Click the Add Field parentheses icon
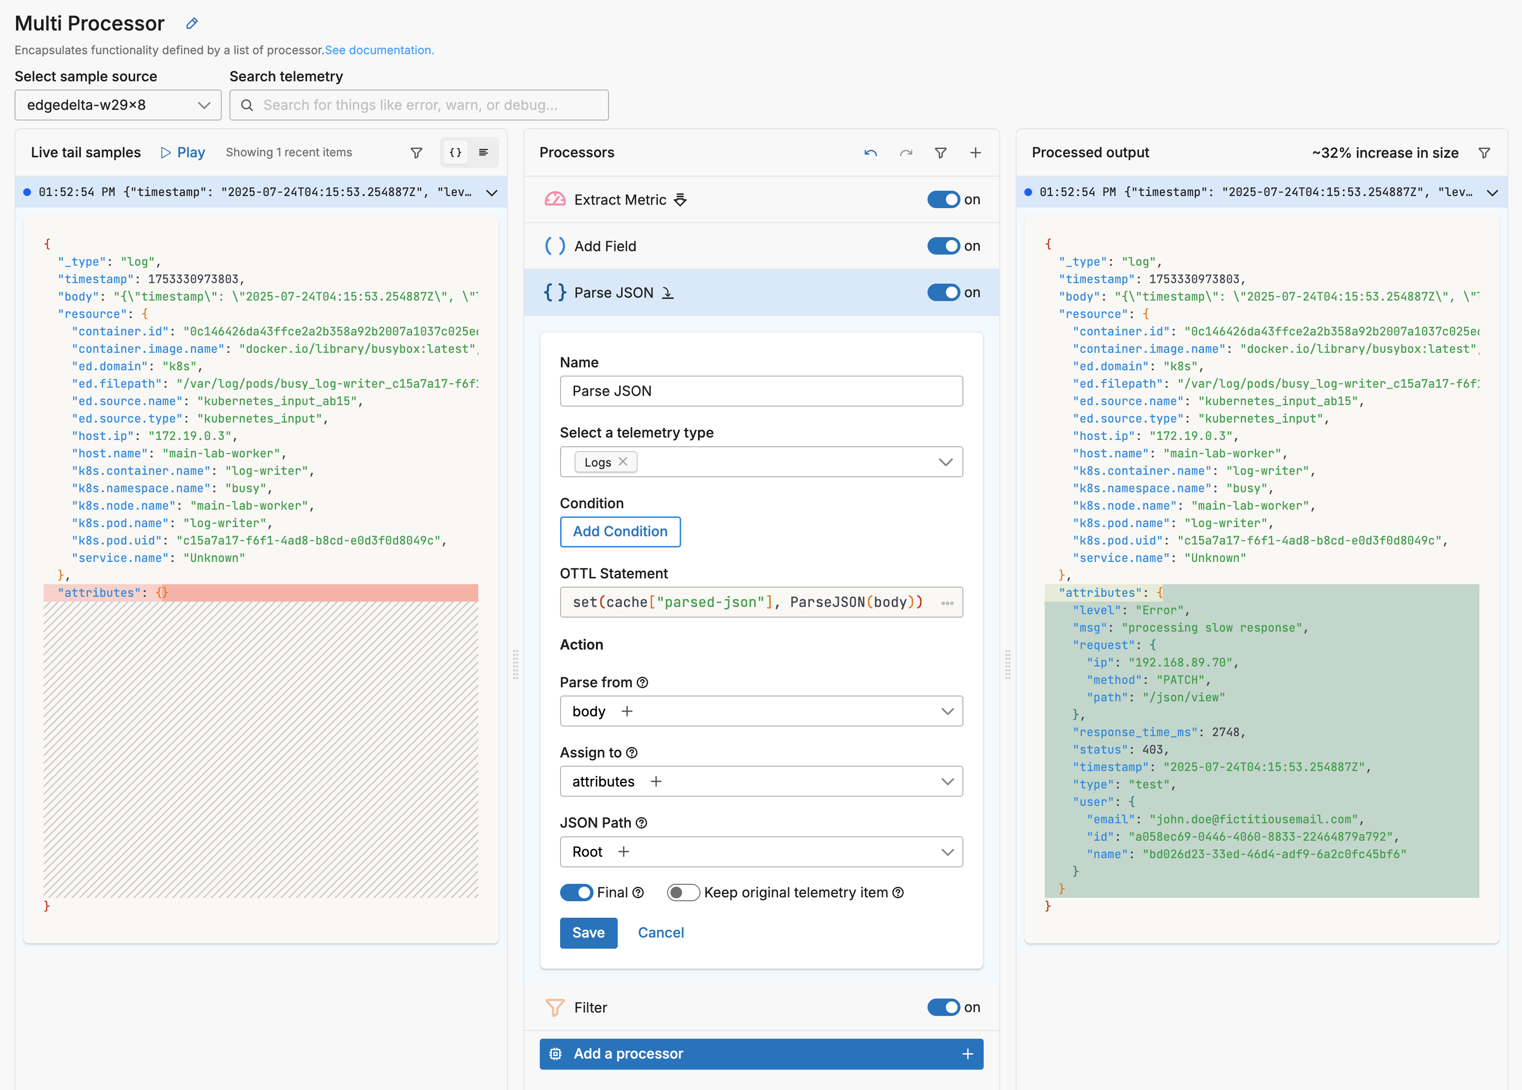 pos(555,246)
